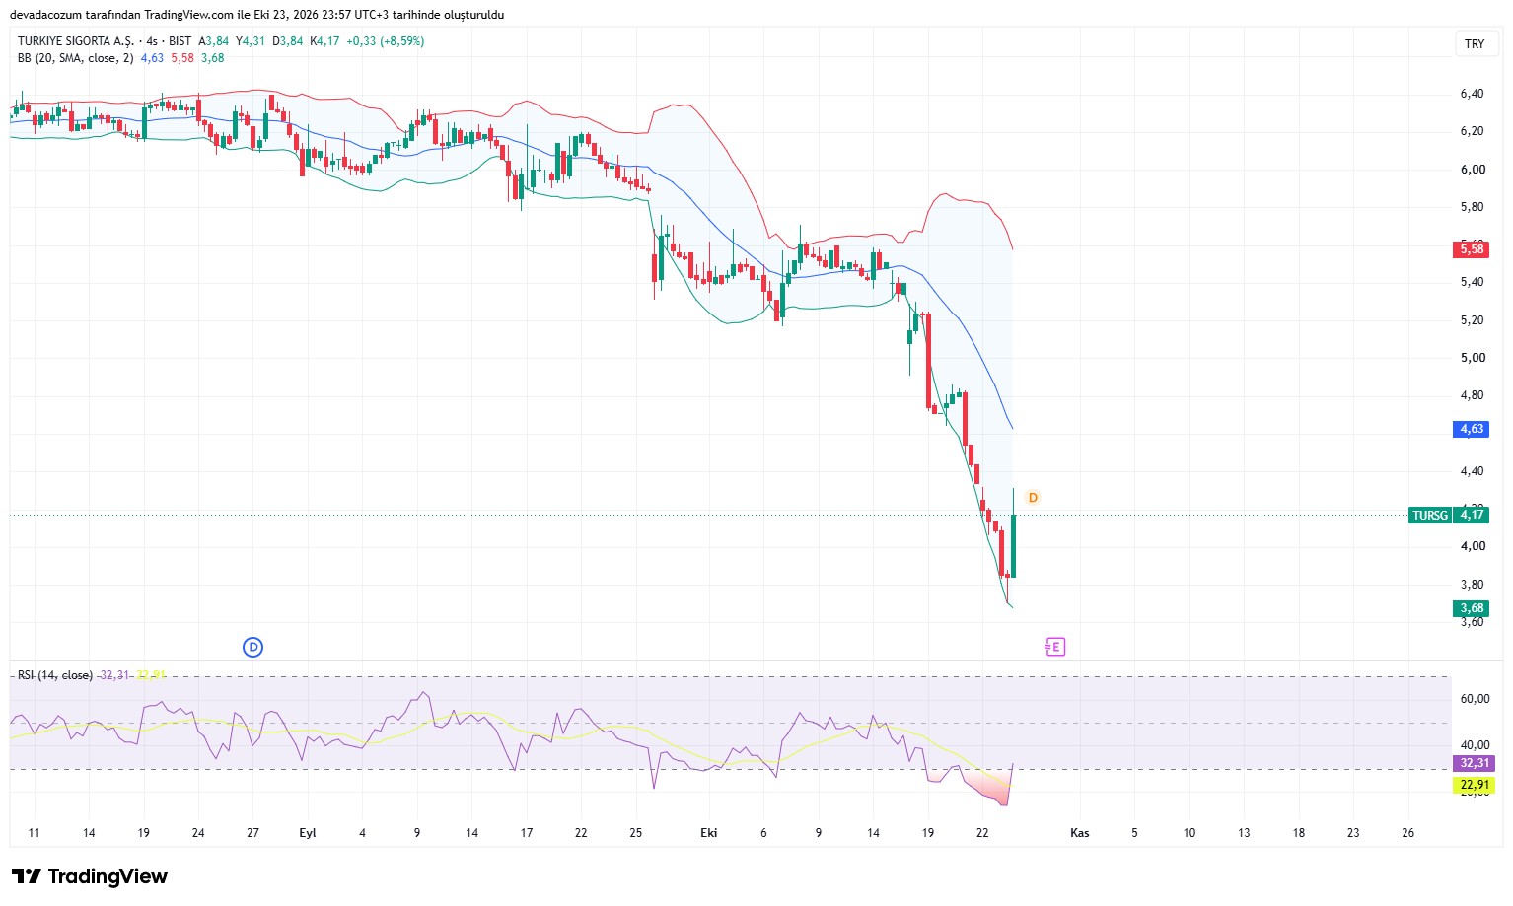Click the green 3,68 lower band axis label
Screen dimensions: 1513x906
[1472, 608]
